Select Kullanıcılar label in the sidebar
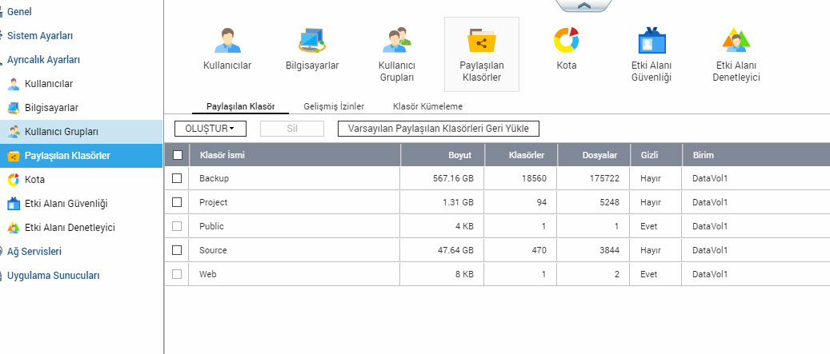This screenshot has width=830, height=354. pyautogui.click(x=49, y=84)
